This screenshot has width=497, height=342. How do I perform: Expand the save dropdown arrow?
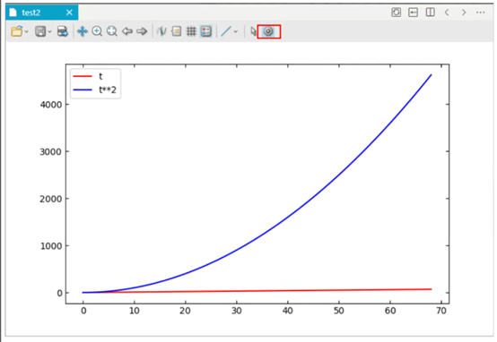49,31
